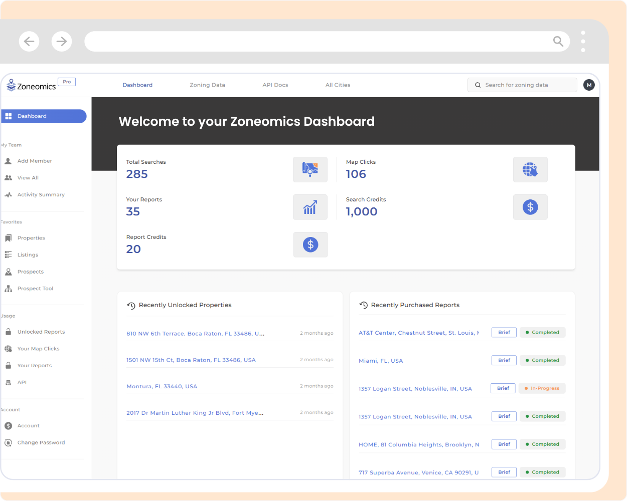Open the Total Searches map icon

[310, 169]
